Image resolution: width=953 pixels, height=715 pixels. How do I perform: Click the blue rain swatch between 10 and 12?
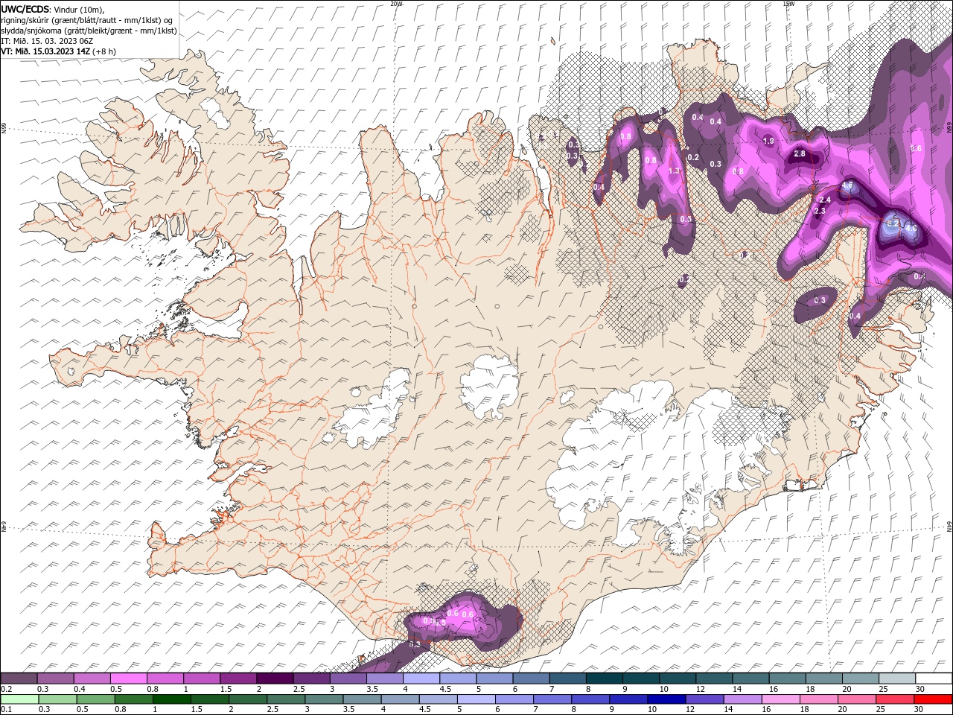click(666, 699)
